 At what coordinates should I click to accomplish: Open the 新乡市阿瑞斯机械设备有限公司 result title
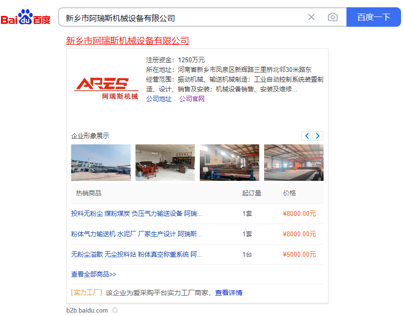[x=127, y=41]
